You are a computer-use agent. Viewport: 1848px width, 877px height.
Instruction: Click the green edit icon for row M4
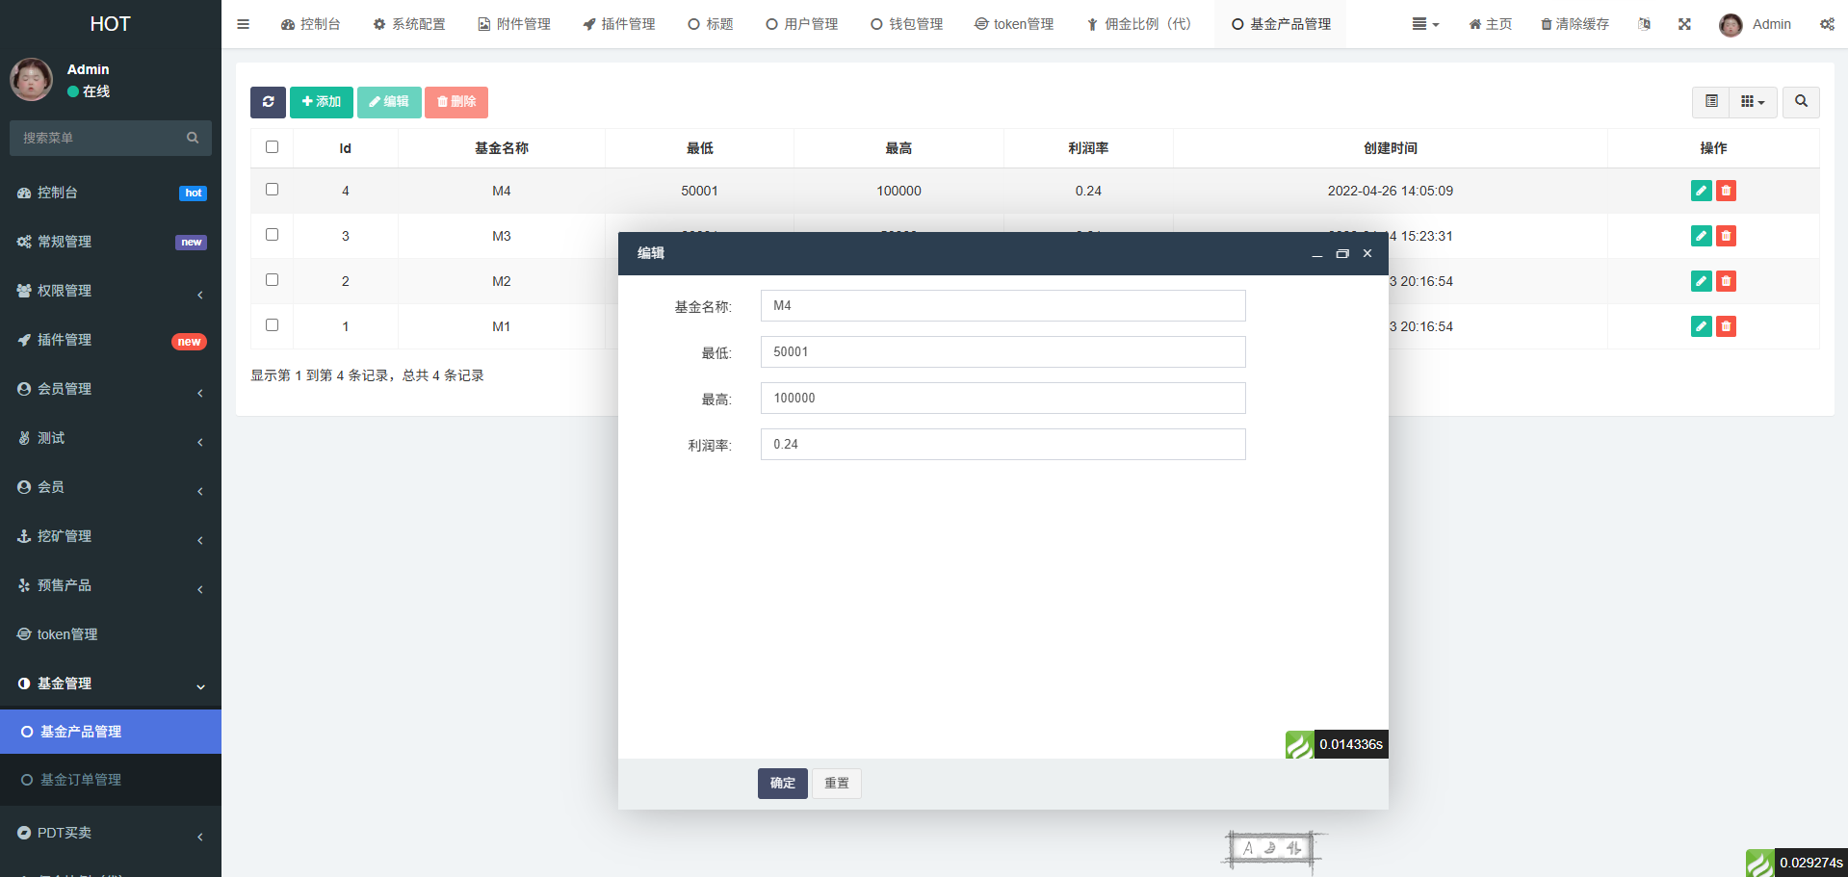coord(1701,191)
